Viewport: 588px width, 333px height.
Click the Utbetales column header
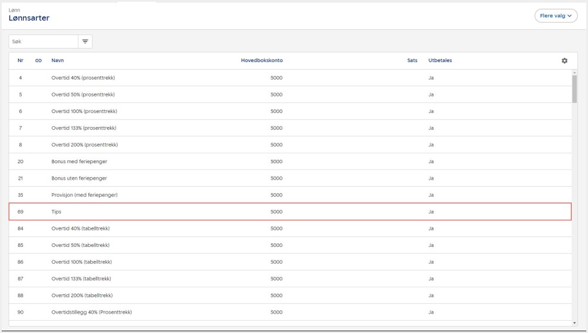[x=440, y=61]
